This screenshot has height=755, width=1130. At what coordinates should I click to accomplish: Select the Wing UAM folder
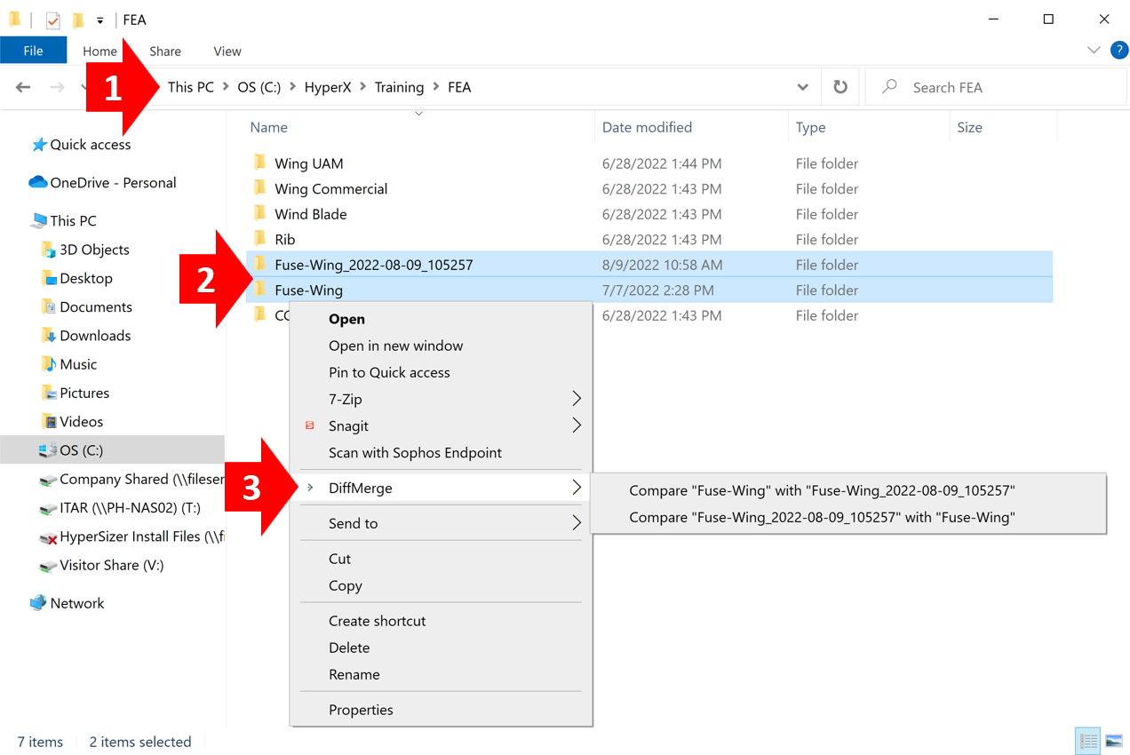[649, 163]
